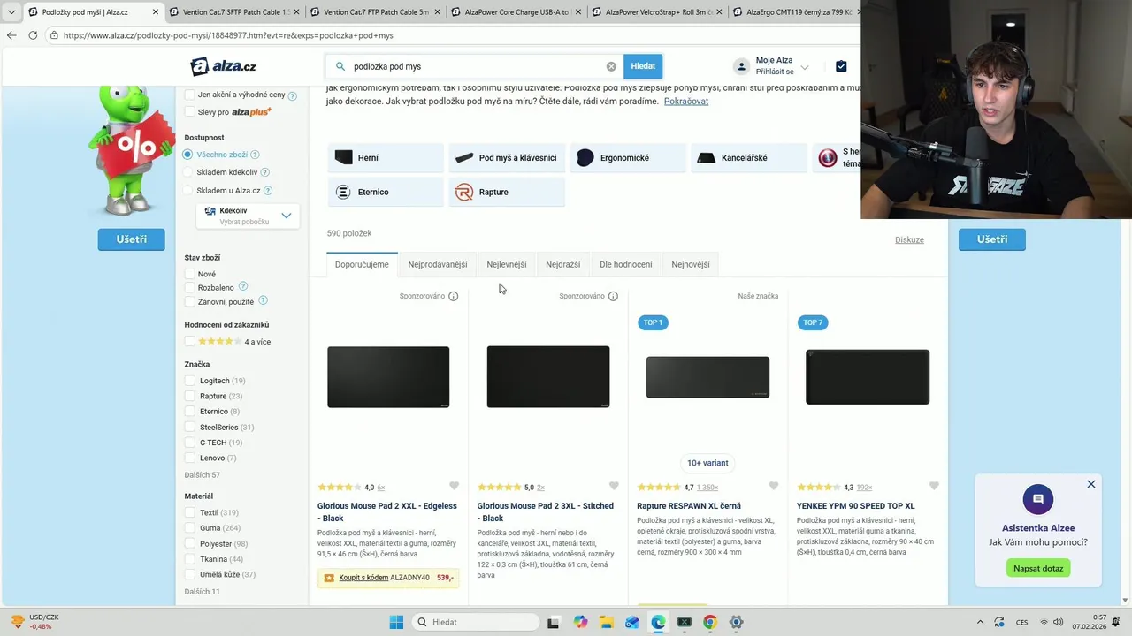The width and height of the screenshot is (1132, 636).
Task: Open help icon beside Zánovní, použité
Action: 263,301
